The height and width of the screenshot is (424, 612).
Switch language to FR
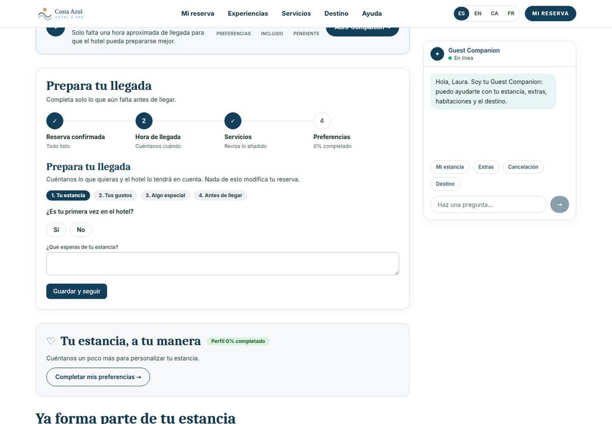[x=511, y=14]
